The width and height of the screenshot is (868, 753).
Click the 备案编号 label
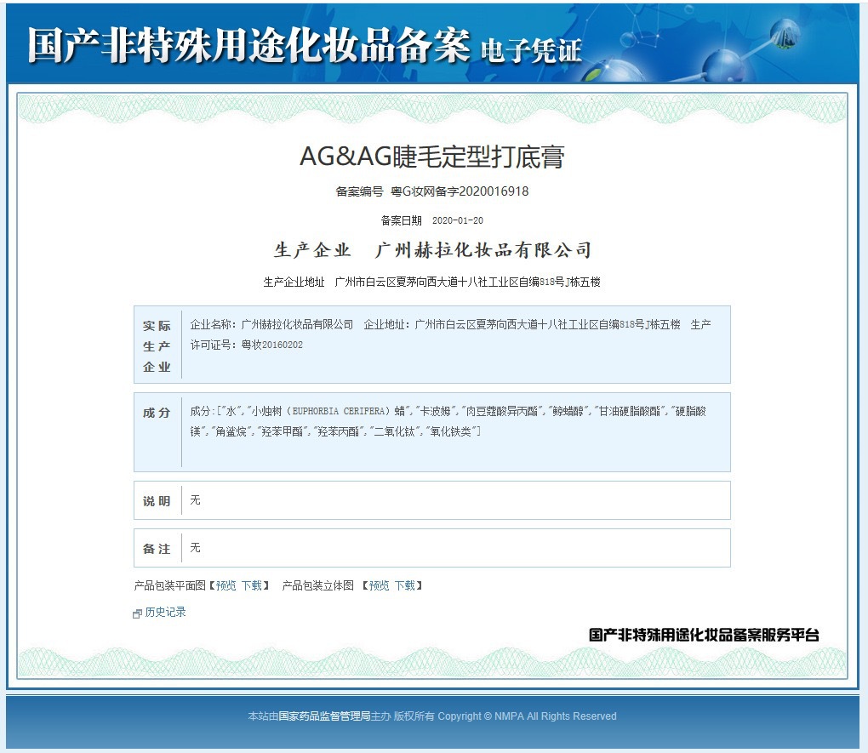359,191
